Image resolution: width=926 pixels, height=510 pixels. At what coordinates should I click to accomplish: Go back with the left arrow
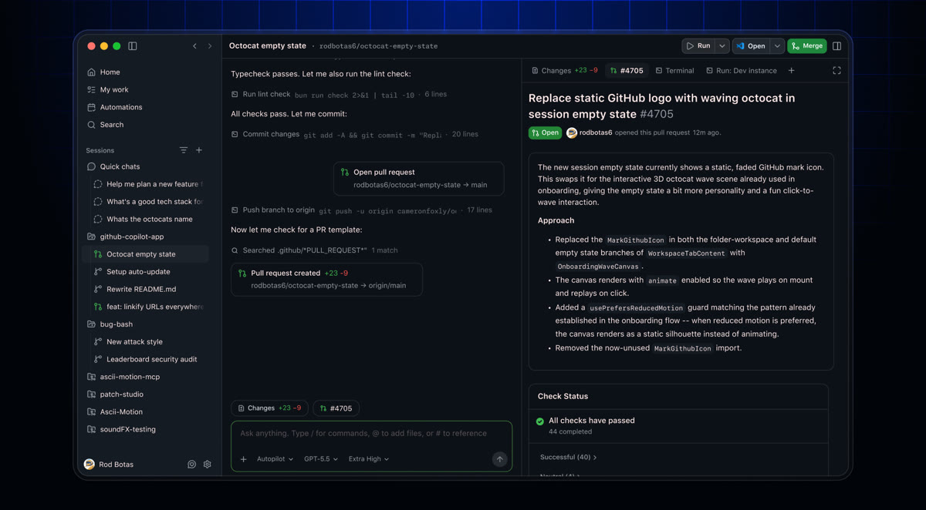(x=194, y=46)
